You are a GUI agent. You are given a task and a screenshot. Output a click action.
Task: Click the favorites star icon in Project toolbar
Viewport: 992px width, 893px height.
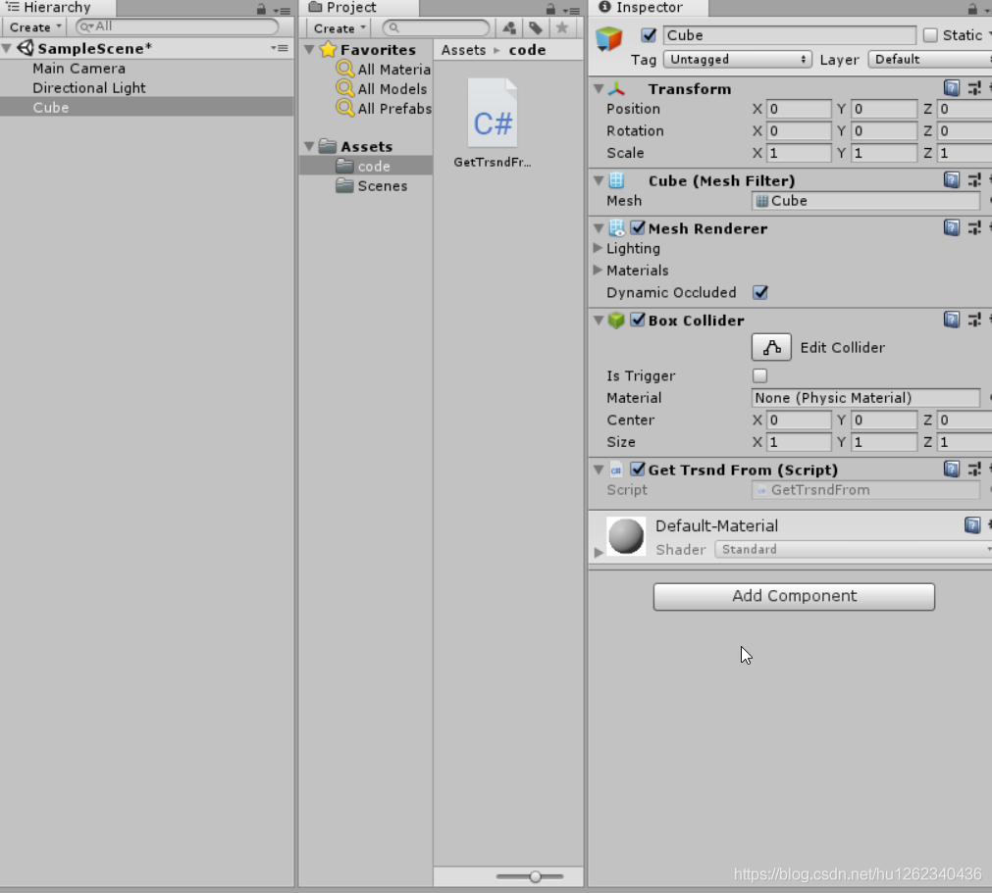pyautogui.click(x=562, y=27)
